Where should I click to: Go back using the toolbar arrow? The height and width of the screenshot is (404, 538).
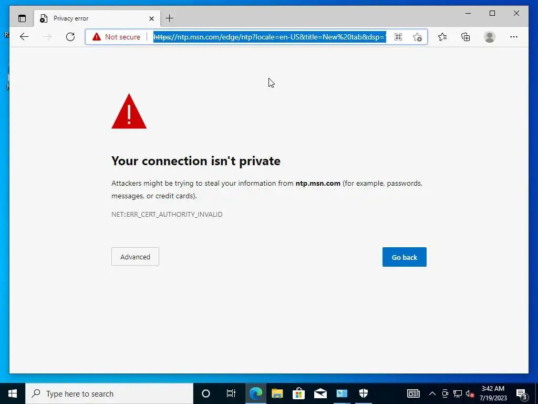(x=24, y=37)
